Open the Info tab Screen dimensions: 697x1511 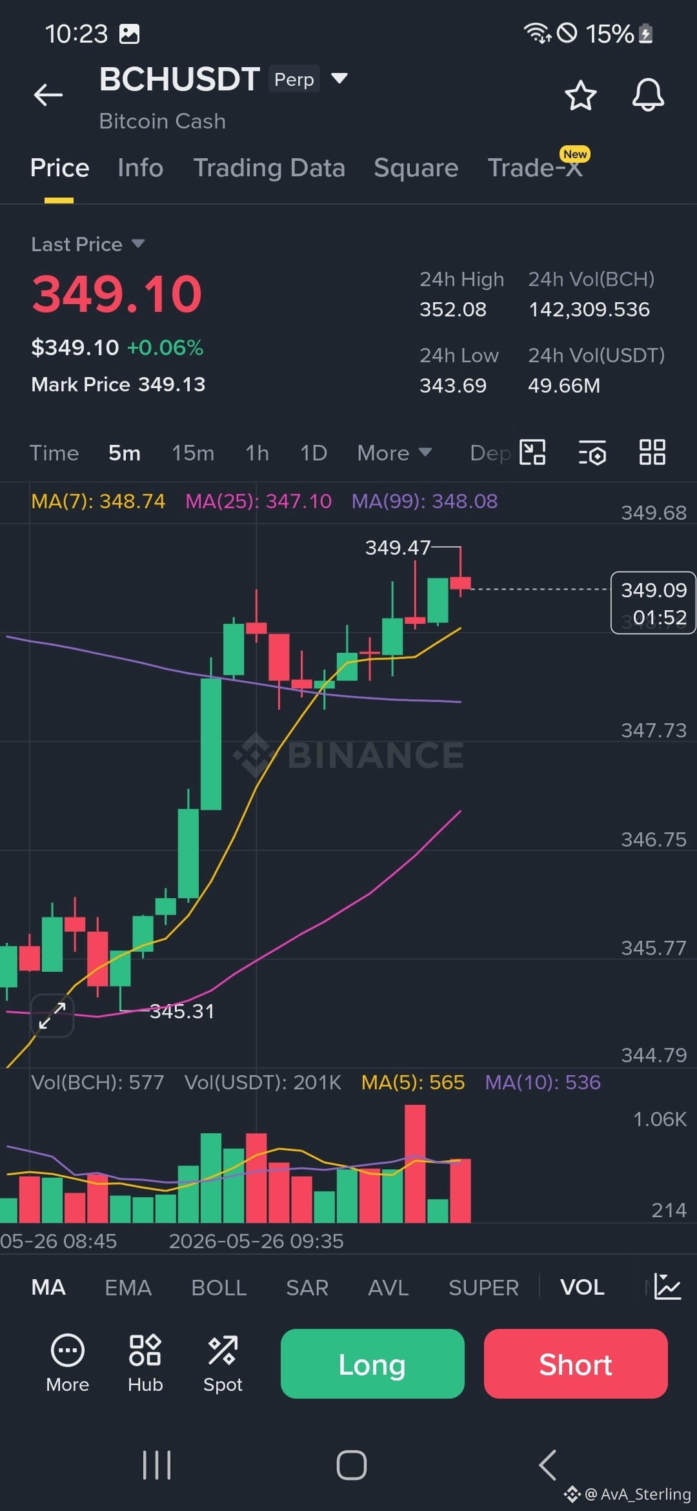click(x=140, y=168)
